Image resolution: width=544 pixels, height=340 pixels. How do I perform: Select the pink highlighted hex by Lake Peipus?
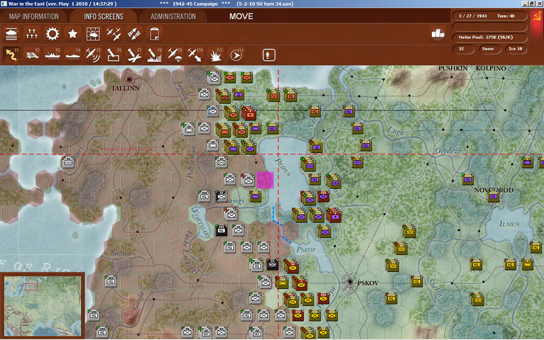click(265, 180)
